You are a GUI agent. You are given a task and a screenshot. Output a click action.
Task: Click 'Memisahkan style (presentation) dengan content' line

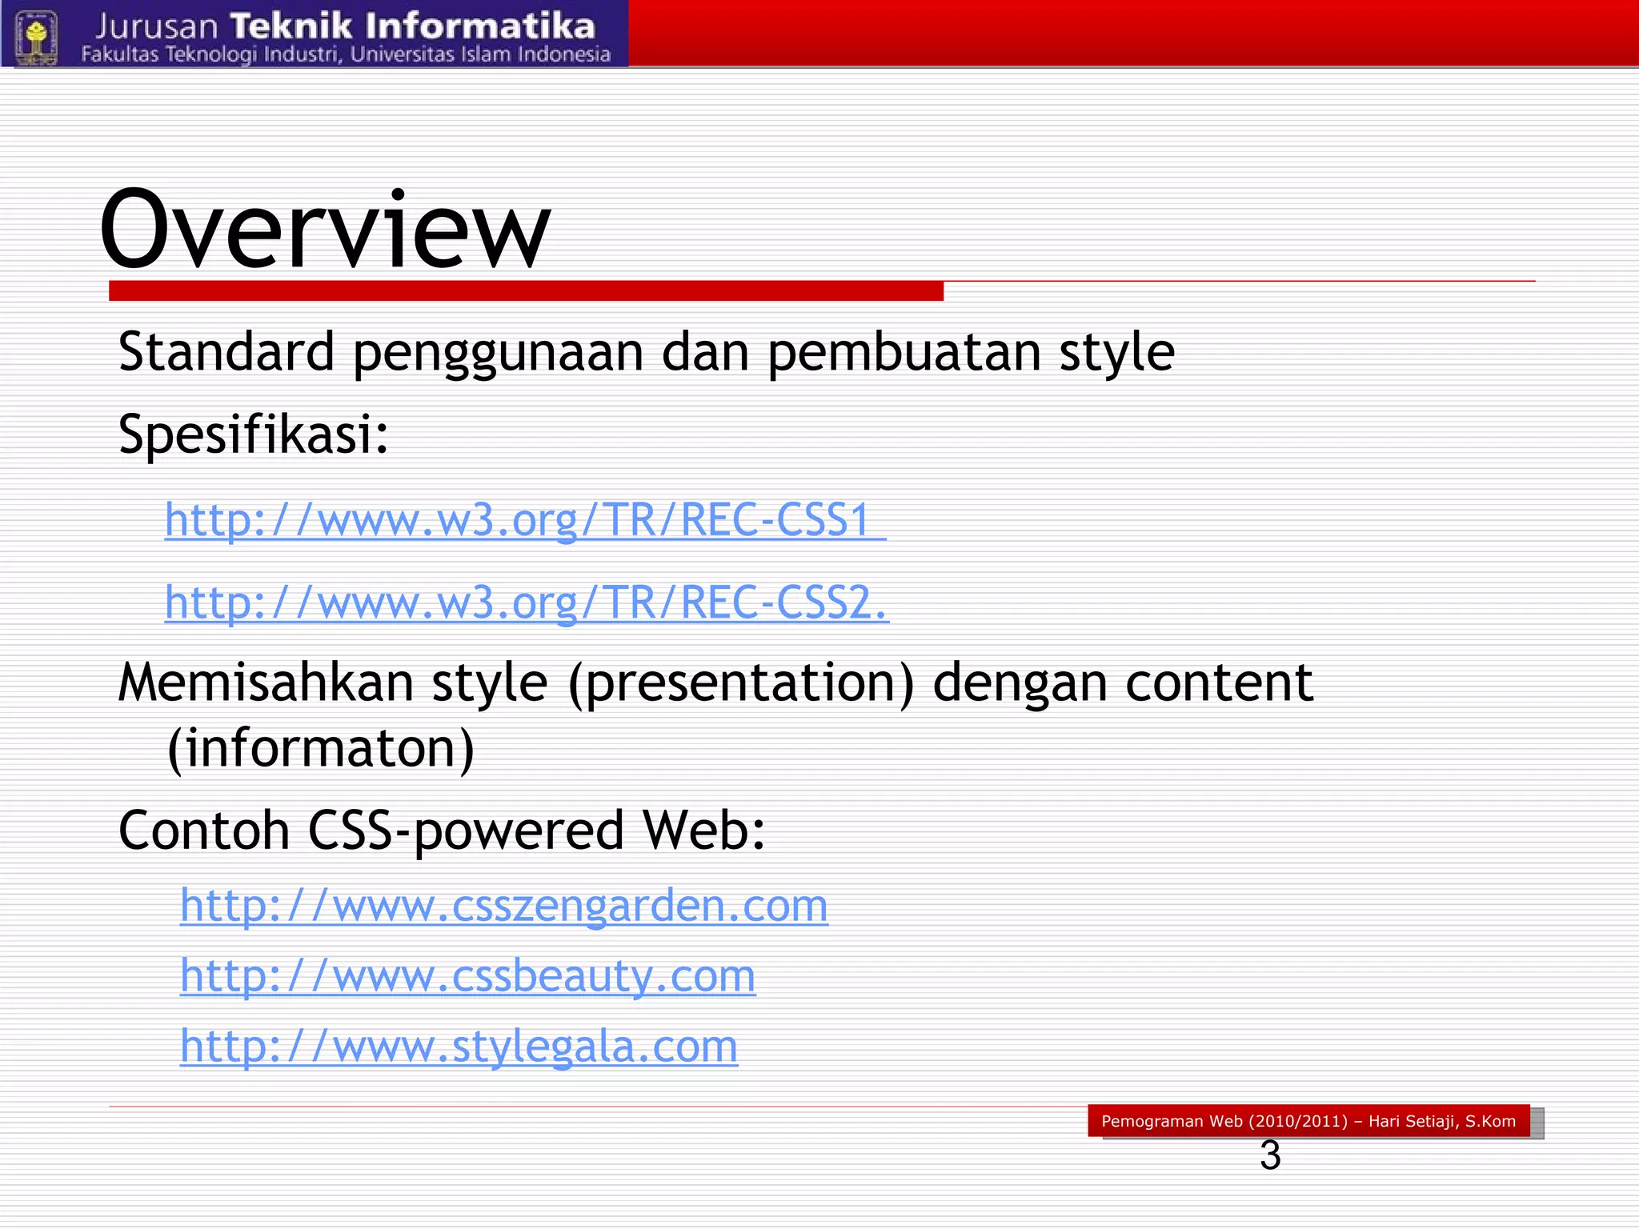click(715, 684)
